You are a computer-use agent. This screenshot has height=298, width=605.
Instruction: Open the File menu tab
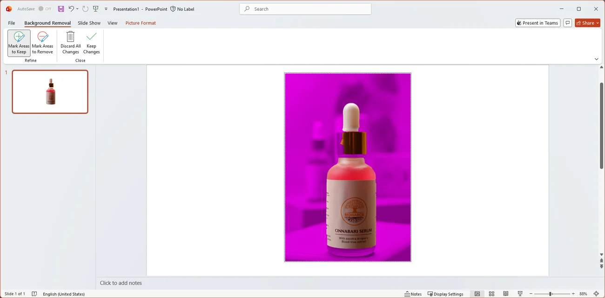[12, 23]
